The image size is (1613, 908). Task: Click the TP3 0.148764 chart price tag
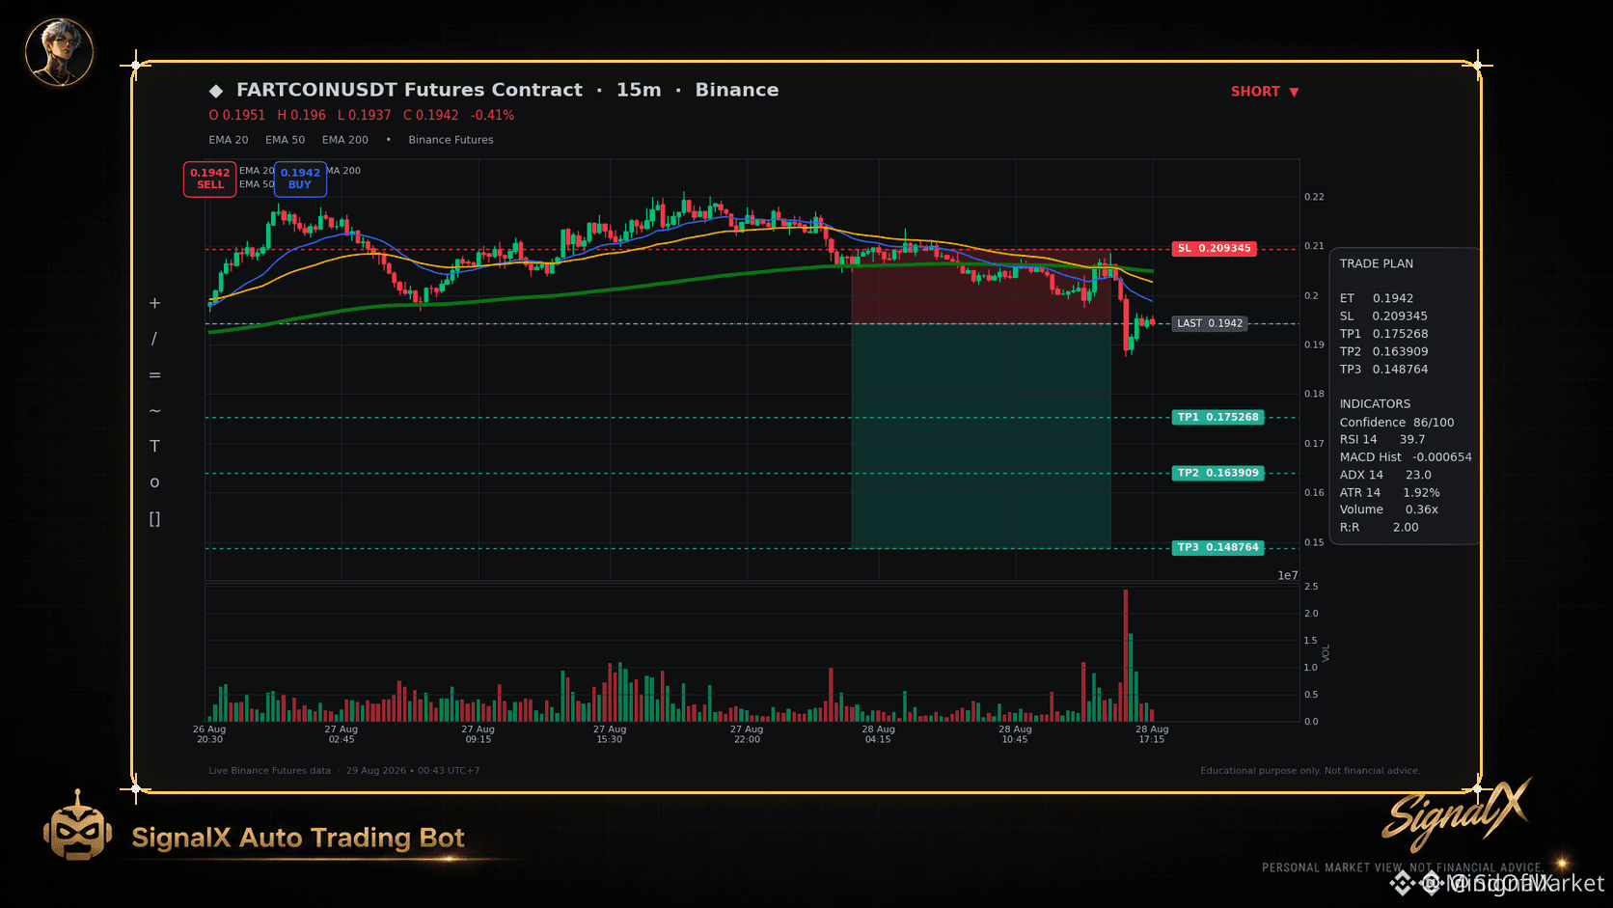point(1218,547)
